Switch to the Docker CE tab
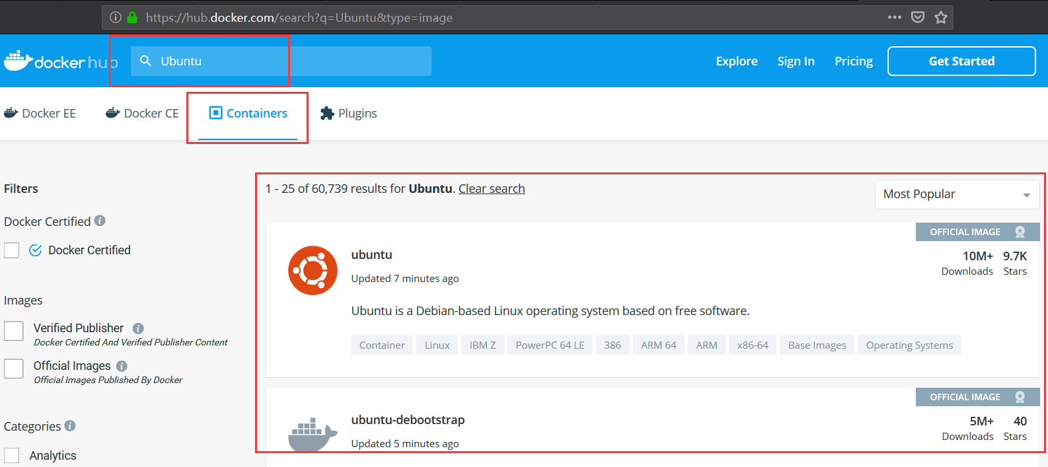 (142, 113)
